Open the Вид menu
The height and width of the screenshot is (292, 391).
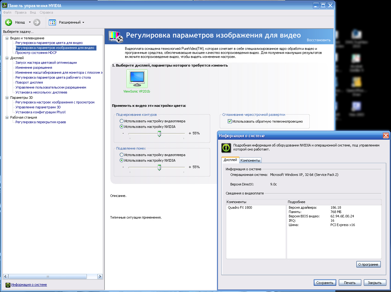[33, 12]
